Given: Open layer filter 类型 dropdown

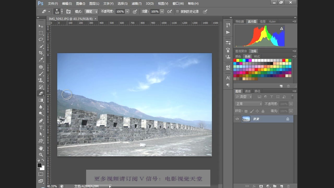Looking at the screenshot, I should (244, 97).
